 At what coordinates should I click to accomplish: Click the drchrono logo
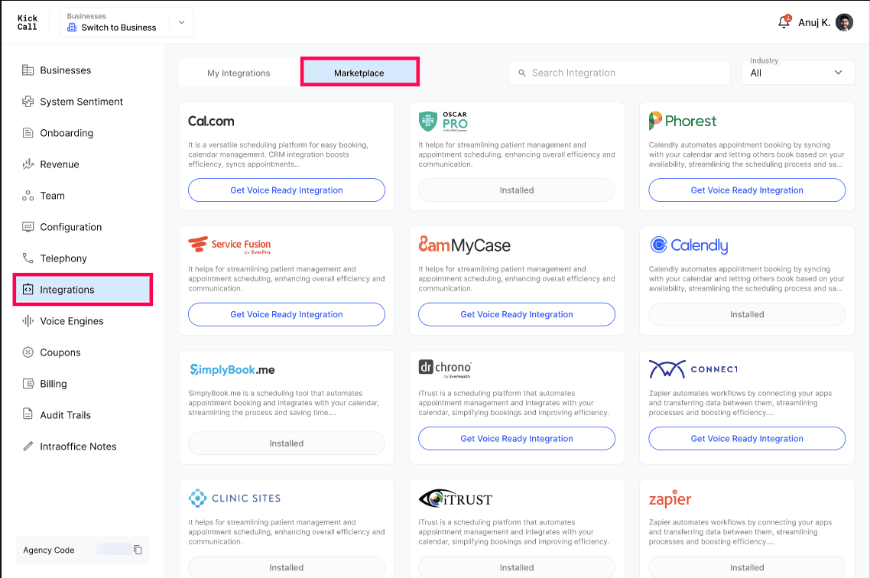point(445,369)
